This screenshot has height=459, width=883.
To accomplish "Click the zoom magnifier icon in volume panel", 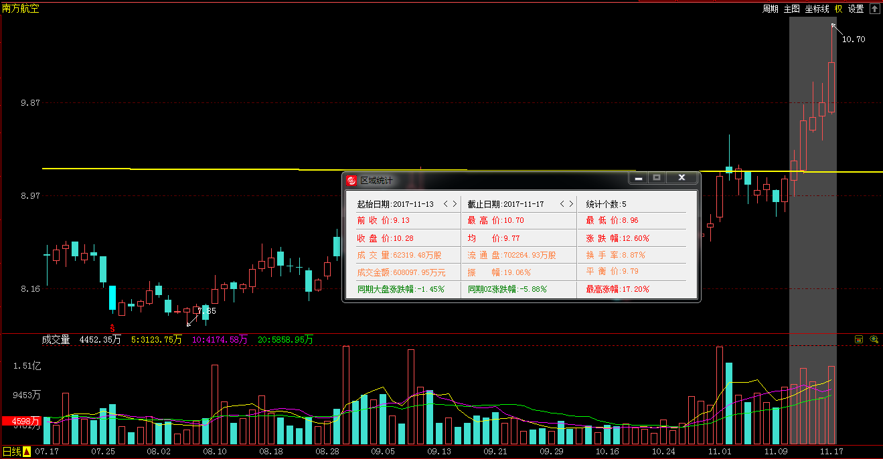I will 874,339.
